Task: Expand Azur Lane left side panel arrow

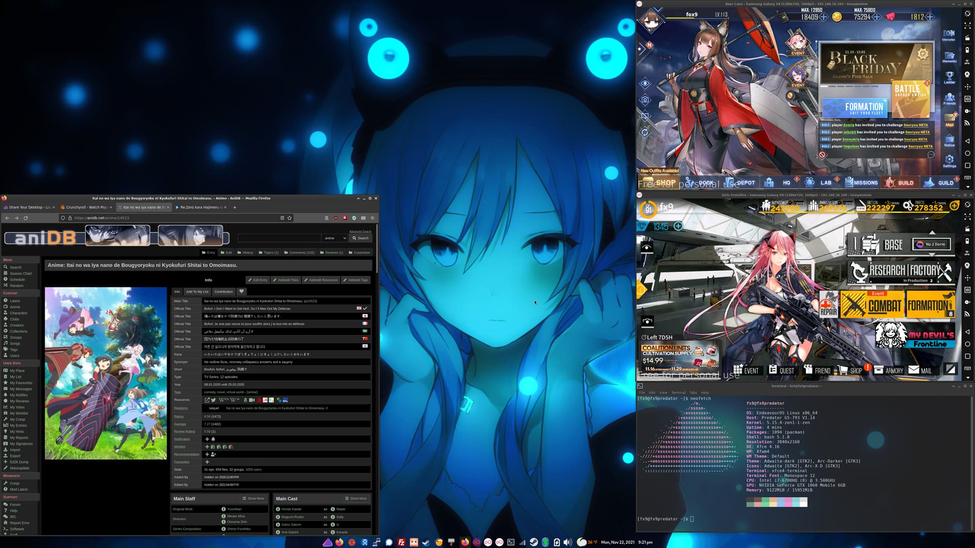Action: [x=641, y=49]
